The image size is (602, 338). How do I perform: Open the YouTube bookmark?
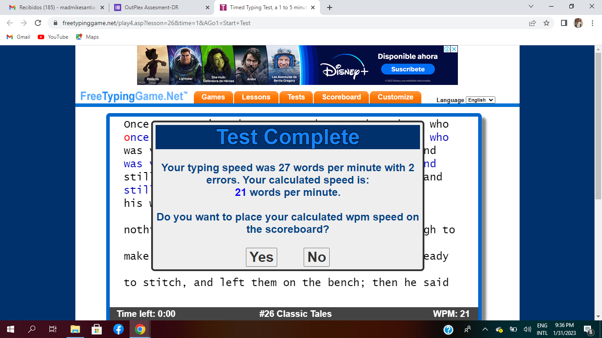click(x=53, y=37)
